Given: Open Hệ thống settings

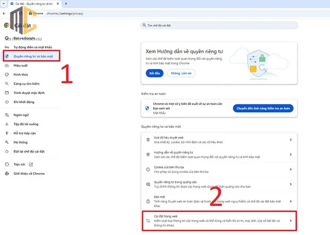Looking at the screenshot, I should pos(20,142).
